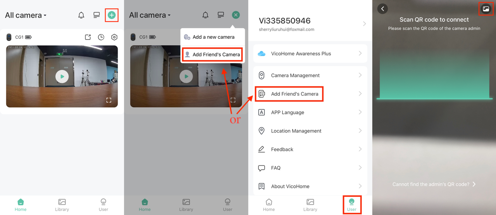
Task: Click the Feedback pencil icon
Action: click(262, 149)
